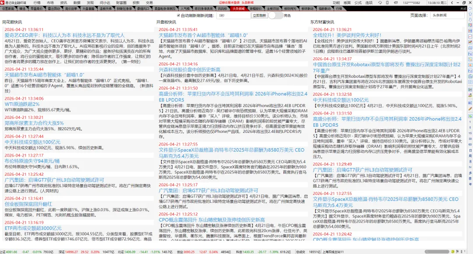The height and width of the screenshot is (254, 473).
Task: Switch to the 竞价封单 tab
Action: pyautogui.click(x=71, y=9)
